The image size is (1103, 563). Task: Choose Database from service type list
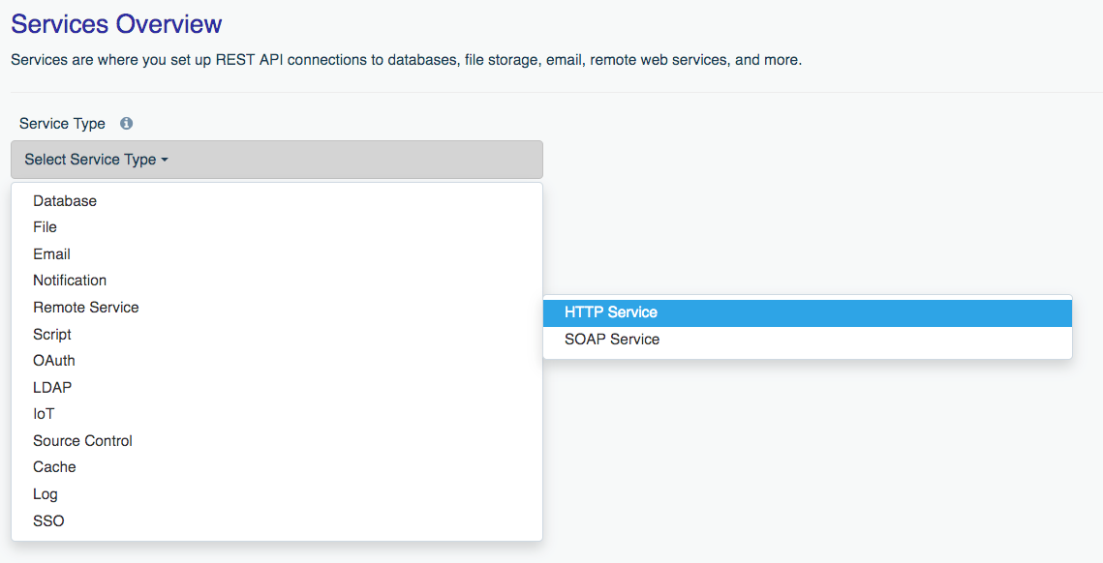pos(65,201)
